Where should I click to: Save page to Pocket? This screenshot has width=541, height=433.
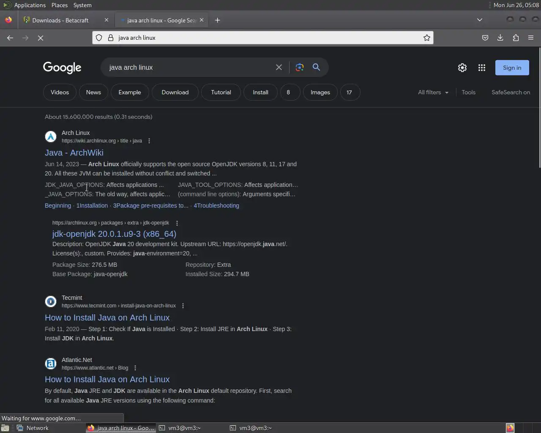point(485,38)
